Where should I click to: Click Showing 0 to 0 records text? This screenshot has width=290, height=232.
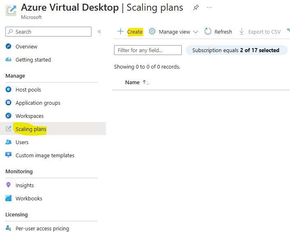pos(147,67)
